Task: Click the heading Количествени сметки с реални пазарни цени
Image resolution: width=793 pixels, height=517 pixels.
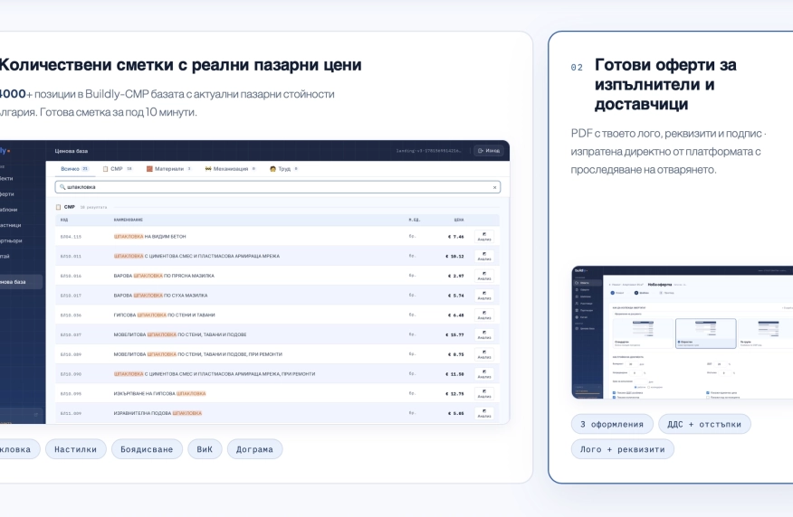Action: (x=180, y=65)
